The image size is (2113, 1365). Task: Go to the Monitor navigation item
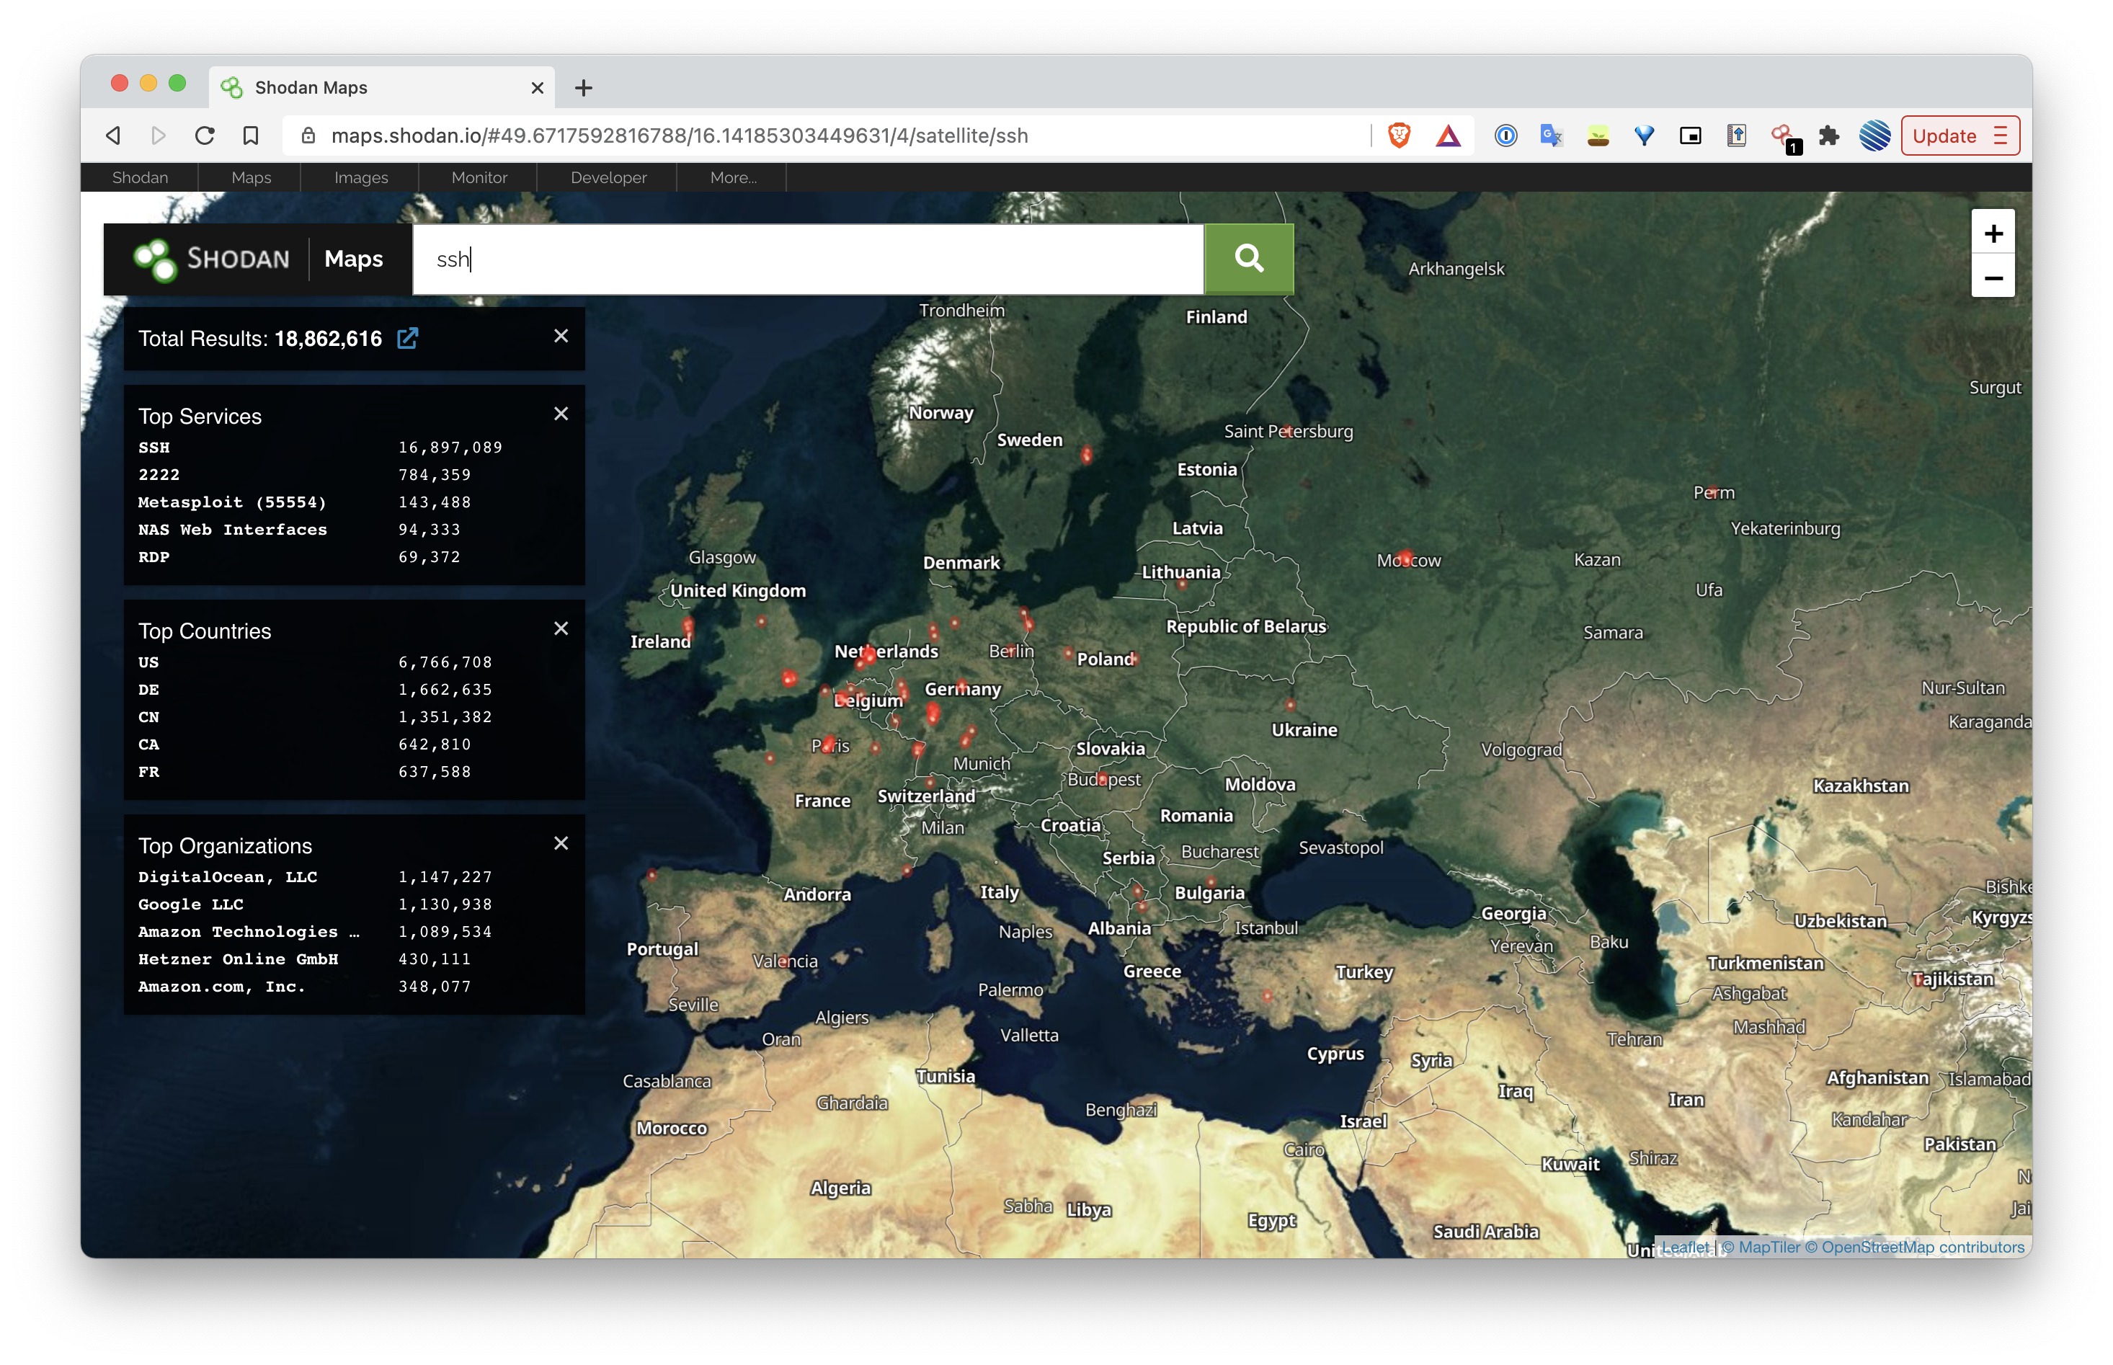479,177
